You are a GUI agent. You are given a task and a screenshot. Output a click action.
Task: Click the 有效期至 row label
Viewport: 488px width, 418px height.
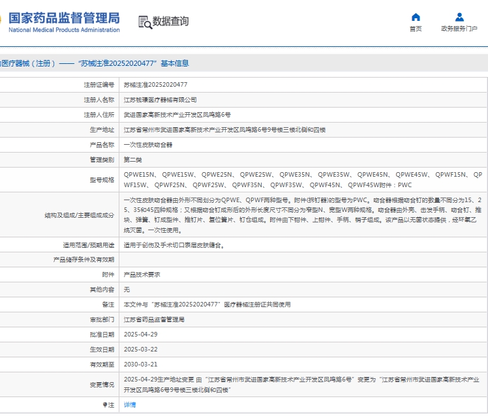click(102, 364)
